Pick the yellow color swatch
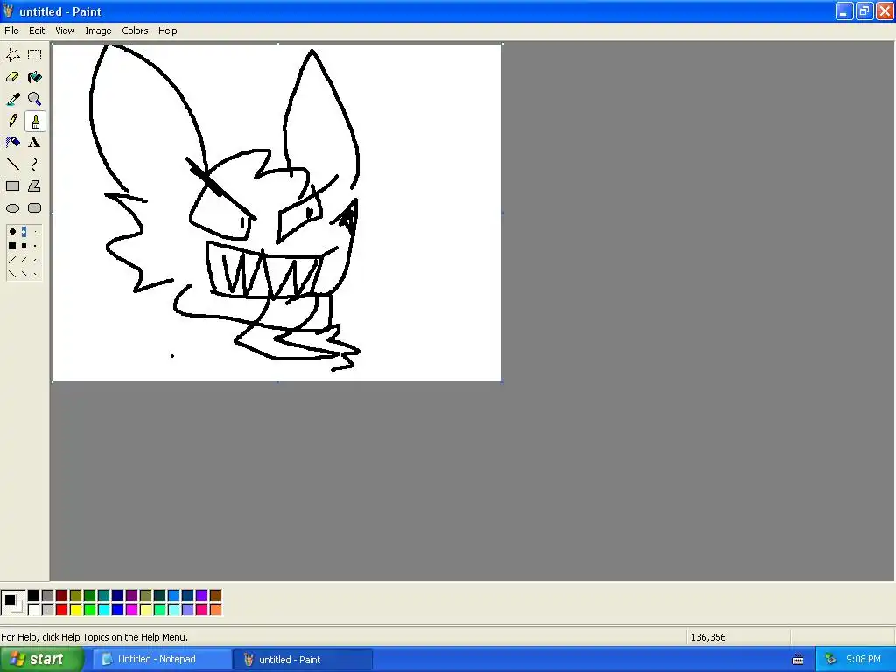 click(75, 610)
